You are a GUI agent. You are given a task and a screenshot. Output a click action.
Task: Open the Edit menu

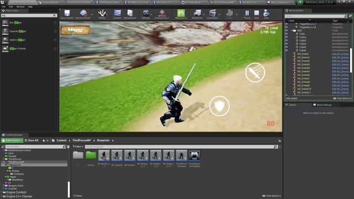coord(11,7)
